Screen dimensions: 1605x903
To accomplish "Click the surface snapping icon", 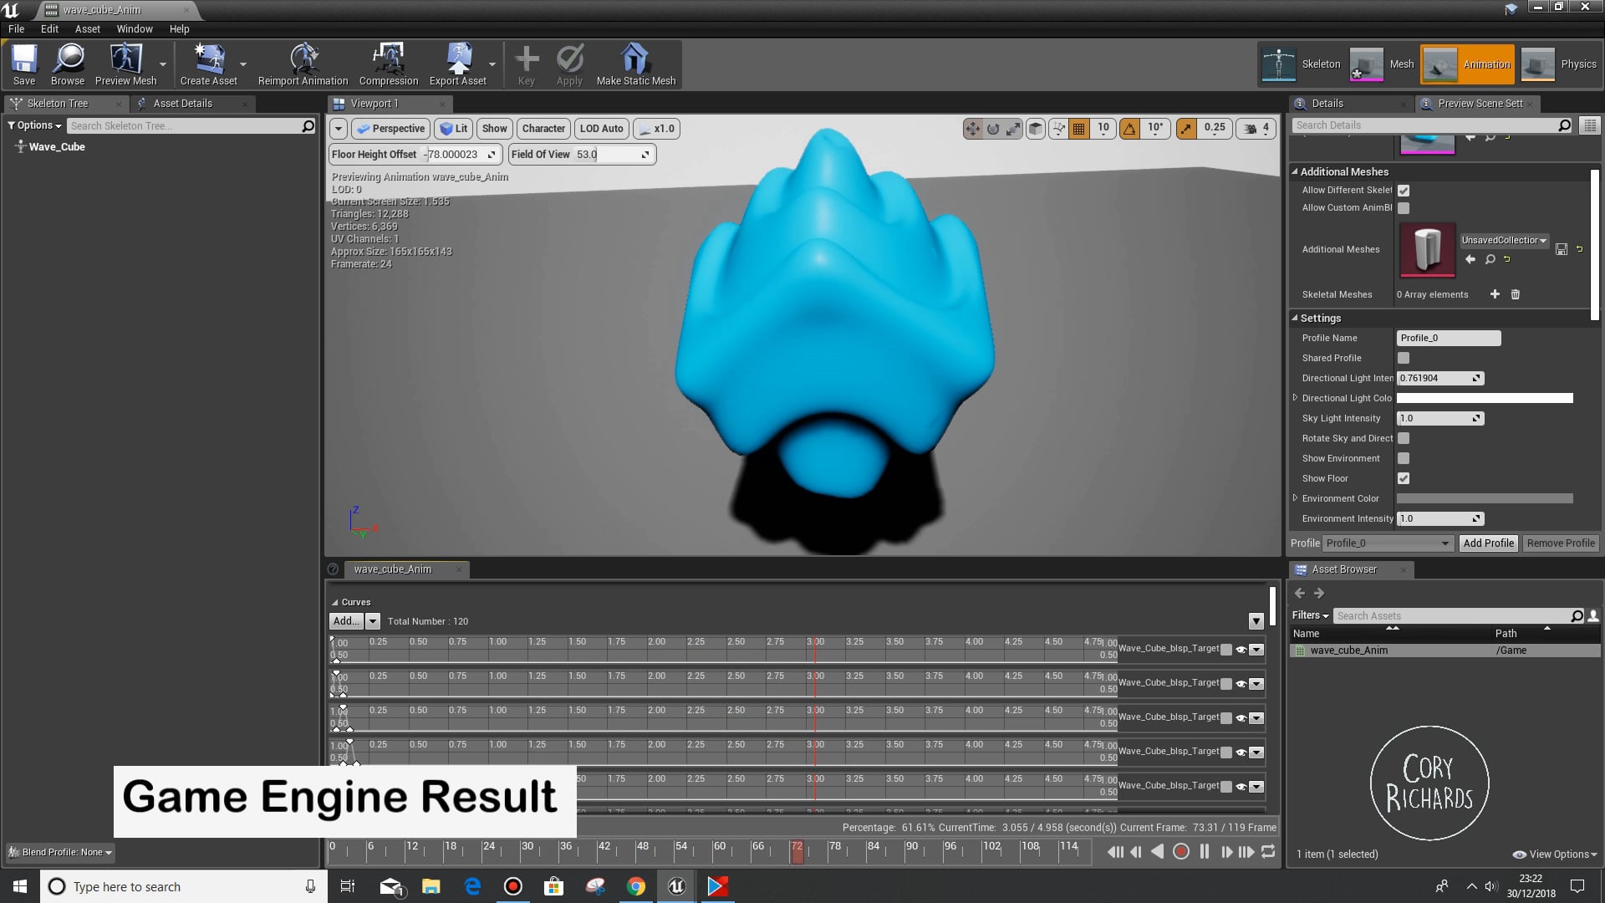I will [x=1059, y=129].
